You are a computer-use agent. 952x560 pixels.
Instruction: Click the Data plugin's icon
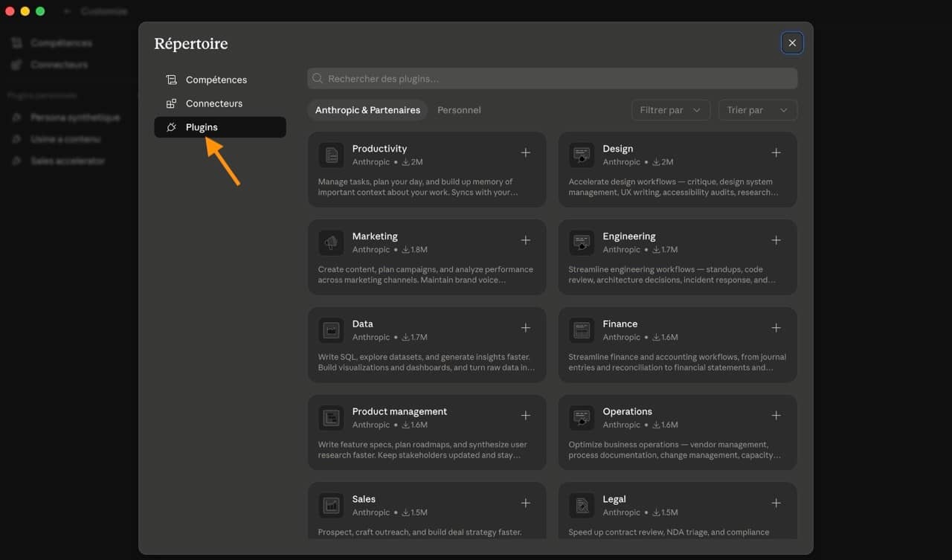(x=331, y=330)
